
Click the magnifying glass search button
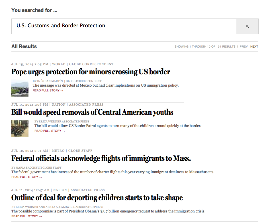pyautogui.click(x=247, y=26)
